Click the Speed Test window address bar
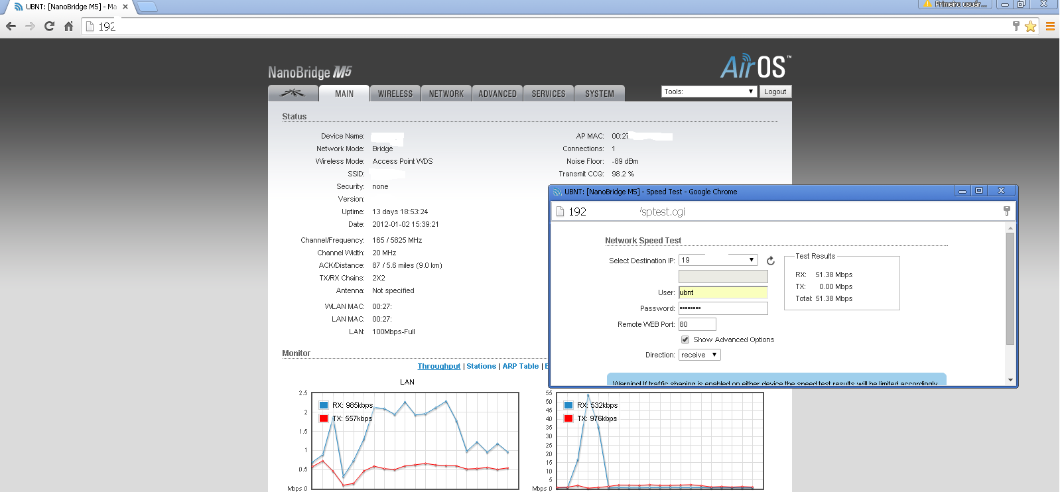The image size is (1060, 492). pyautogui.click(x=783, y=212)
